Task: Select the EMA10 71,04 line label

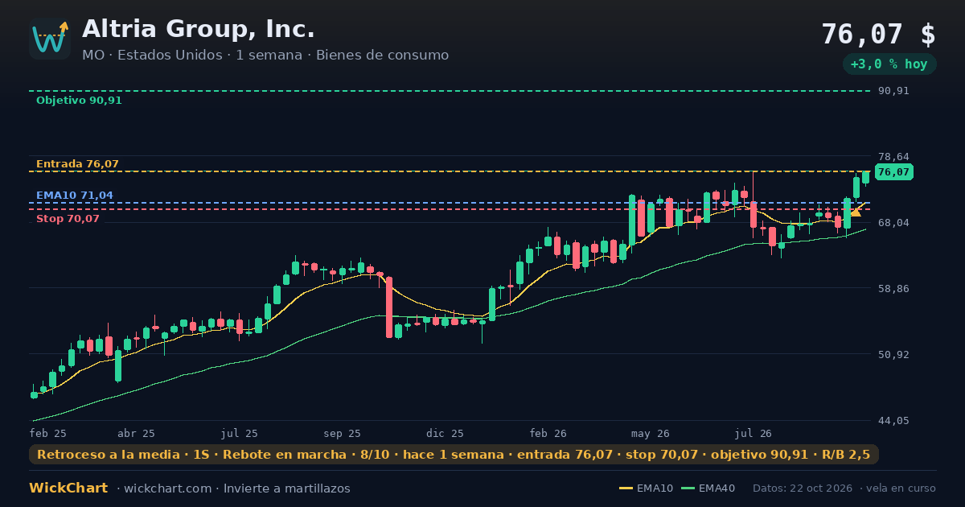Action: 75,196
